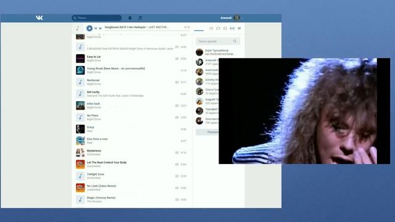This screenshot has width=395, height=222.
Task: Play the track No Plans
Action: click(x=93, y=115)
